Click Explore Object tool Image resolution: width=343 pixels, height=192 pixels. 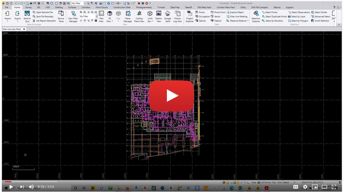[235, 12]
